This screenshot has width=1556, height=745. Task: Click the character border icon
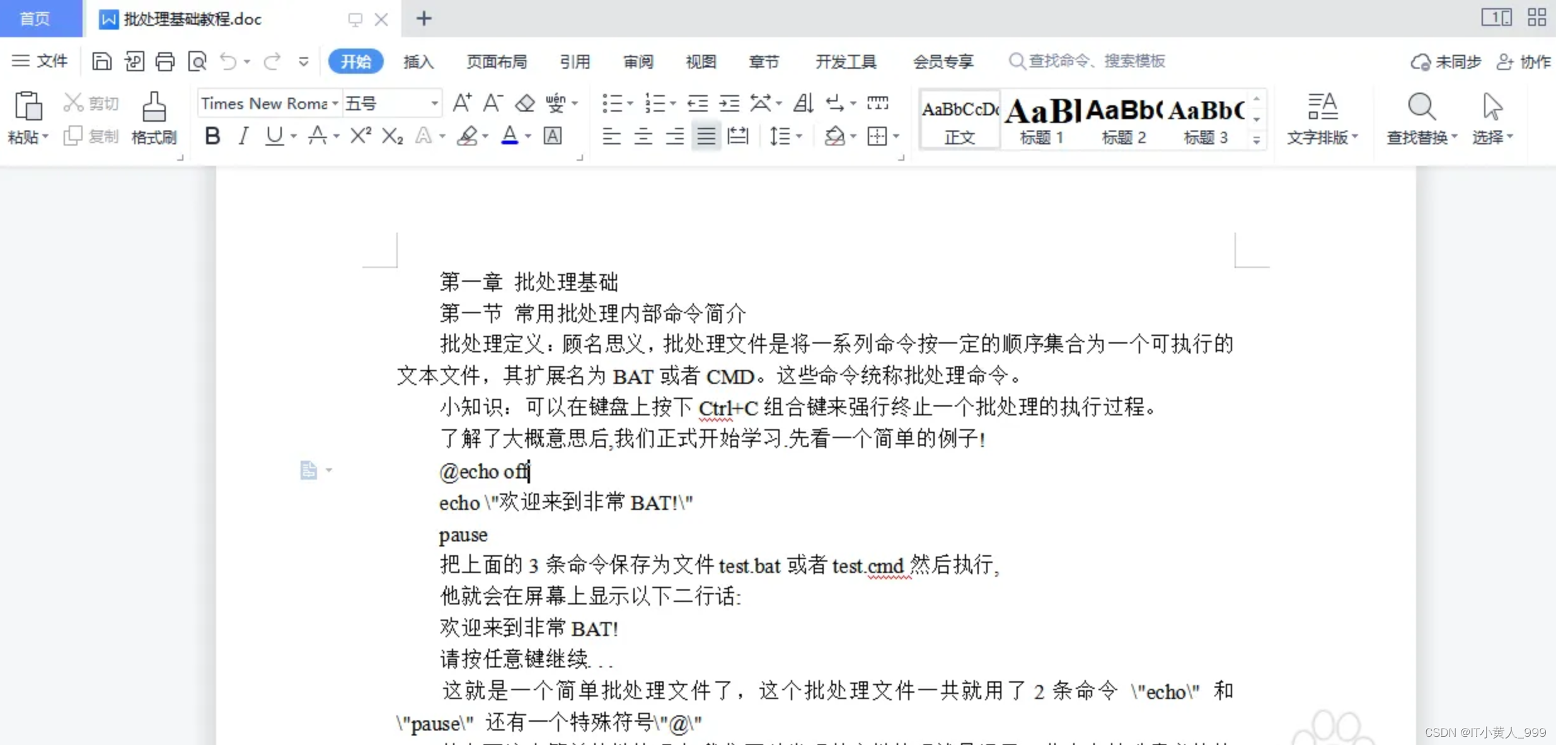[553, 136]
